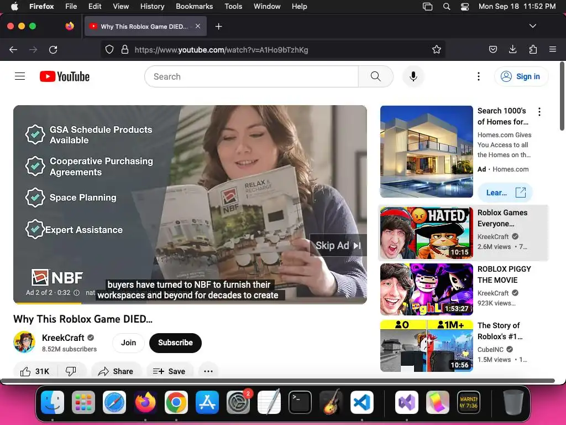Start voice search with microphone icon
The height and width of the screenshot is (425, 566).
[x=413, y=76]
